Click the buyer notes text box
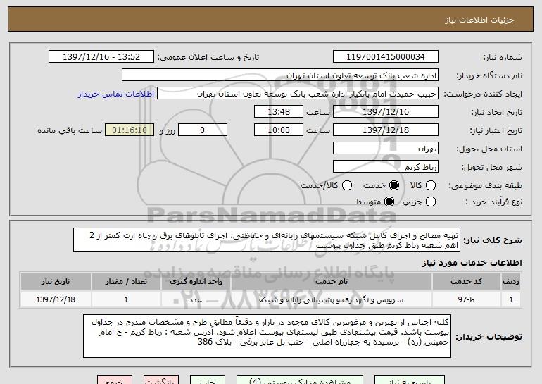542x384 pixels. pyautogui.click(x=267, y=336)
